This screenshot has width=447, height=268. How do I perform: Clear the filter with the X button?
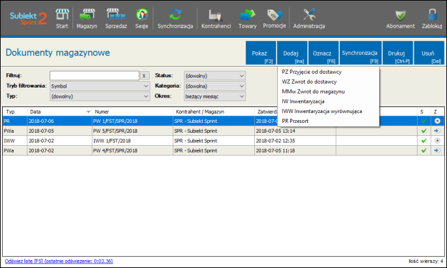[144, 75]
